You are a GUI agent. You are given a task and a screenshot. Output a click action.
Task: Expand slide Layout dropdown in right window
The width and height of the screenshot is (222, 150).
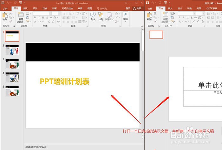pos(173,13)
